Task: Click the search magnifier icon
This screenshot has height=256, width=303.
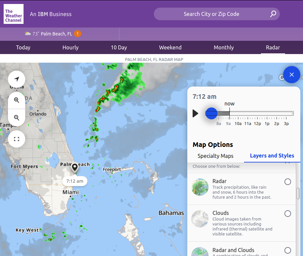Action: point(273,14)
